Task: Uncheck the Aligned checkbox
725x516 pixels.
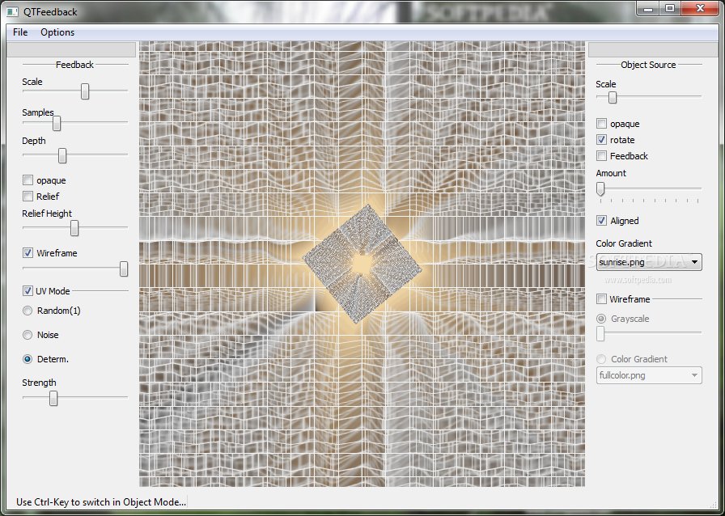Action: tap(601, 221)
